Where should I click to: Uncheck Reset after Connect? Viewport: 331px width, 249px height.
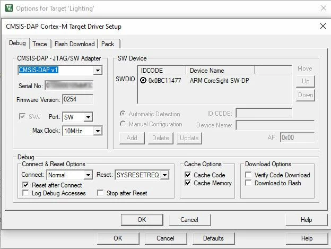click(x=25, y=185)
